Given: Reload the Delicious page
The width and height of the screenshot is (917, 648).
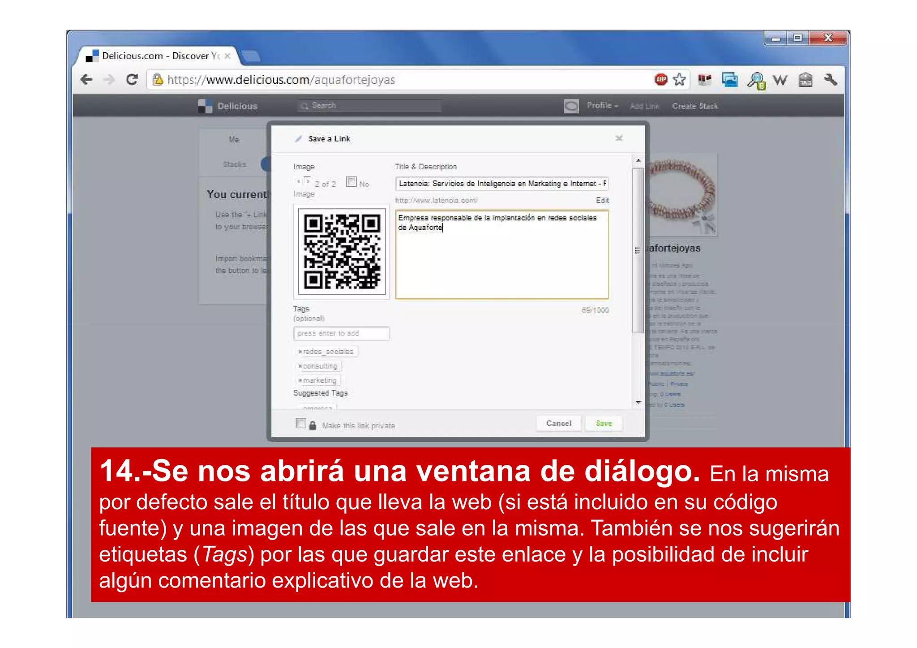Looking at the screenshot, I should [x=132, y=80].
